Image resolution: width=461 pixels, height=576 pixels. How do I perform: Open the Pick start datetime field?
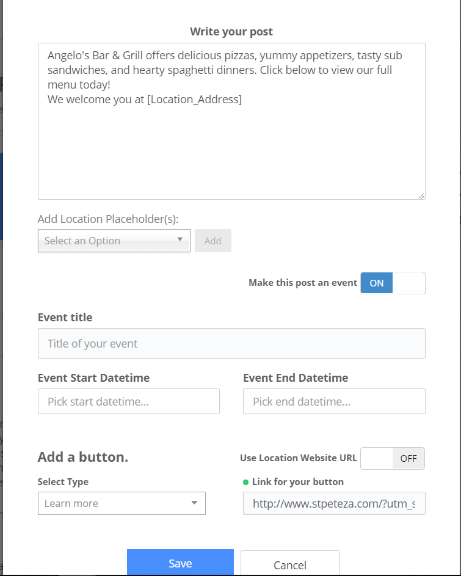(129, 402)
